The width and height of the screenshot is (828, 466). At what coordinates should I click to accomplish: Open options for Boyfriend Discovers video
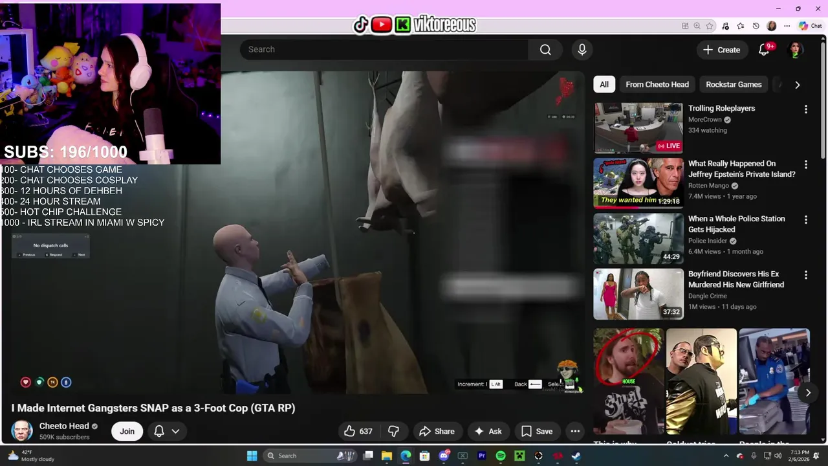(x=805, y=275)
